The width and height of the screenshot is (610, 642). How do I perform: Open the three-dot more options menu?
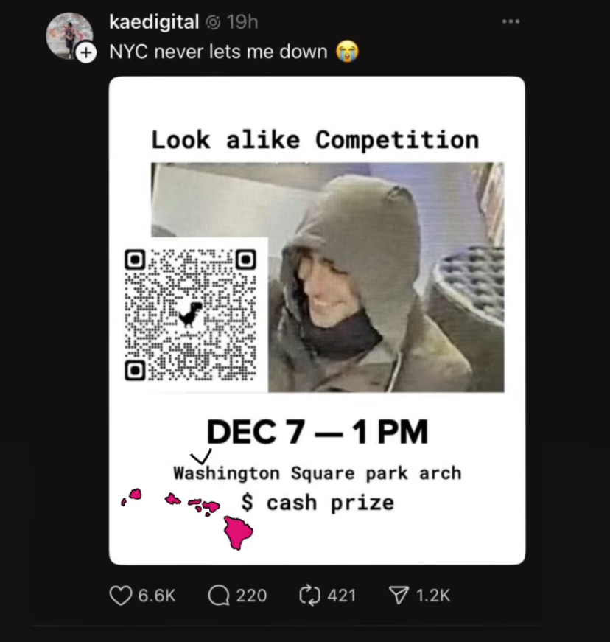511,21
